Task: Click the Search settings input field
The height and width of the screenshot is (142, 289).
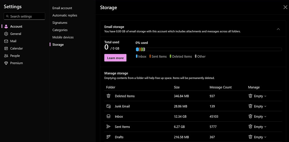Action: tap(24, 16)
